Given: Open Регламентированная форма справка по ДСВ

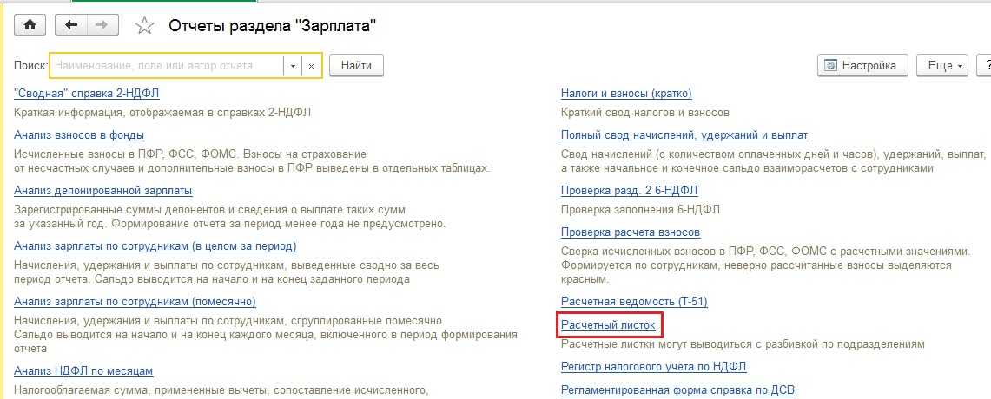Looking at the screenshot, I should (678, 389).
